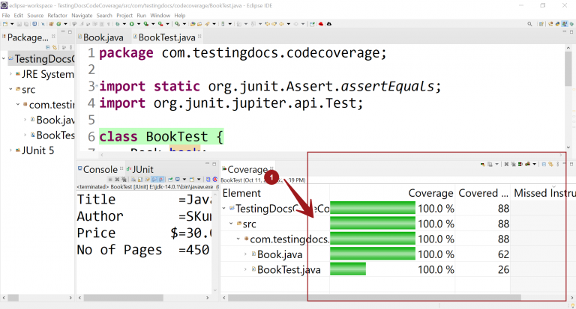
Task: Open the Navigate menu
Action: pyautogui.click(x=82, y=16)
